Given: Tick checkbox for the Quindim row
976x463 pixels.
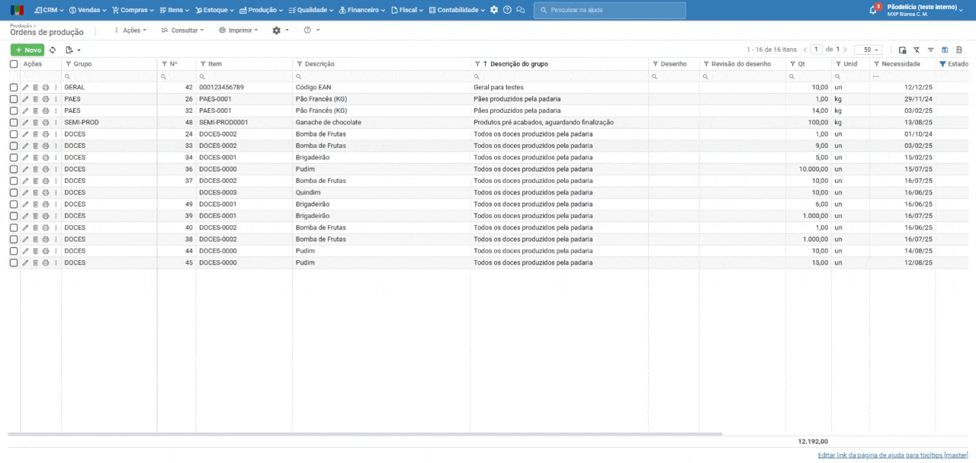Looking at the screenshot, I should click(14, 192).
